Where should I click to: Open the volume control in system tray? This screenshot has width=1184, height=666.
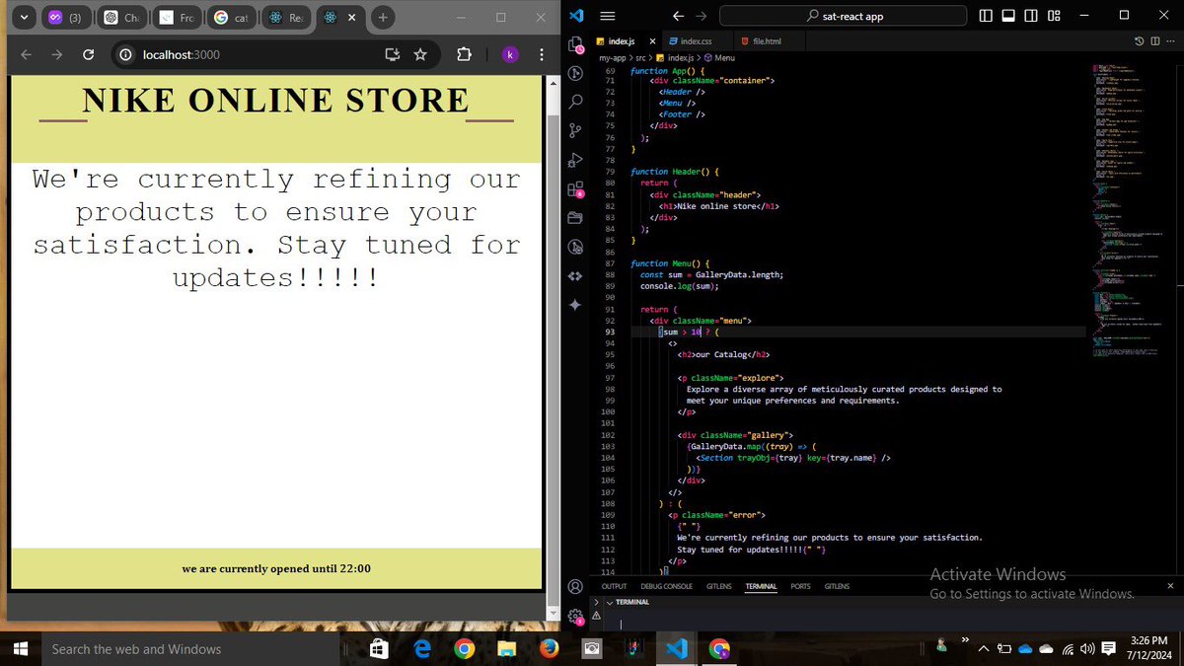pyautogui.click(x=1087, y=649)
